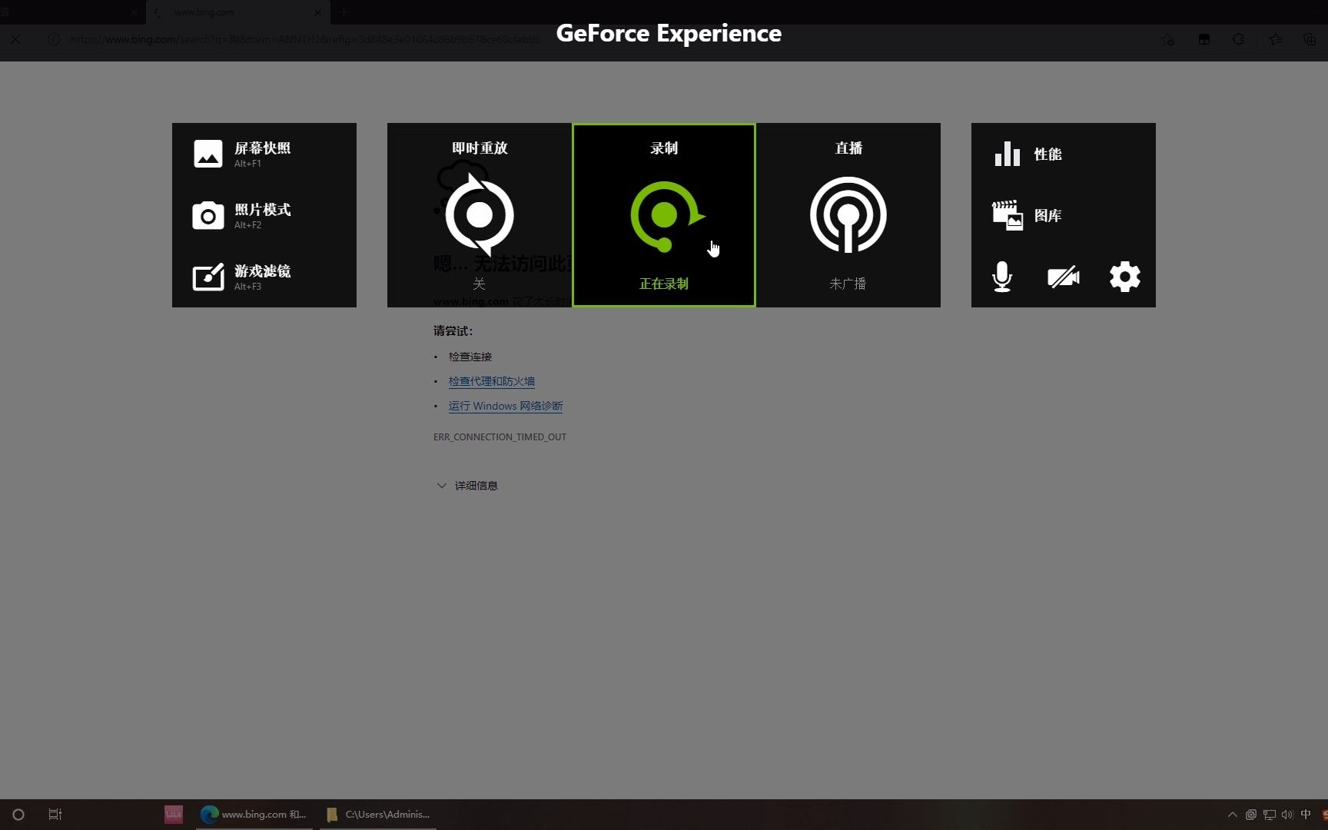The width and height of the screenshot is (1328, 830).
Task: Open Task View on taskbar
Action: point(55,815)
